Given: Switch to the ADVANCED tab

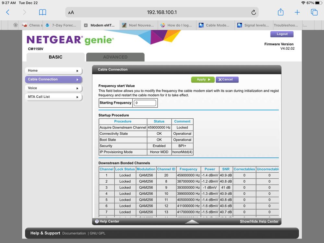Looking at the screenshot, I should (115, 57).
